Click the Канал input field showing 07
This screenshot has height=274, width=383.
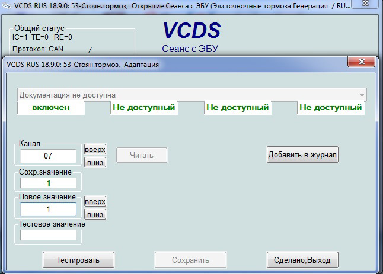(48, 156)
